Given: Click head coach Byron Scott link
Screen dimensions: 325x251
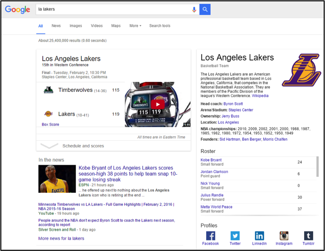Looking at the screenshot, I should coord(233,104).
